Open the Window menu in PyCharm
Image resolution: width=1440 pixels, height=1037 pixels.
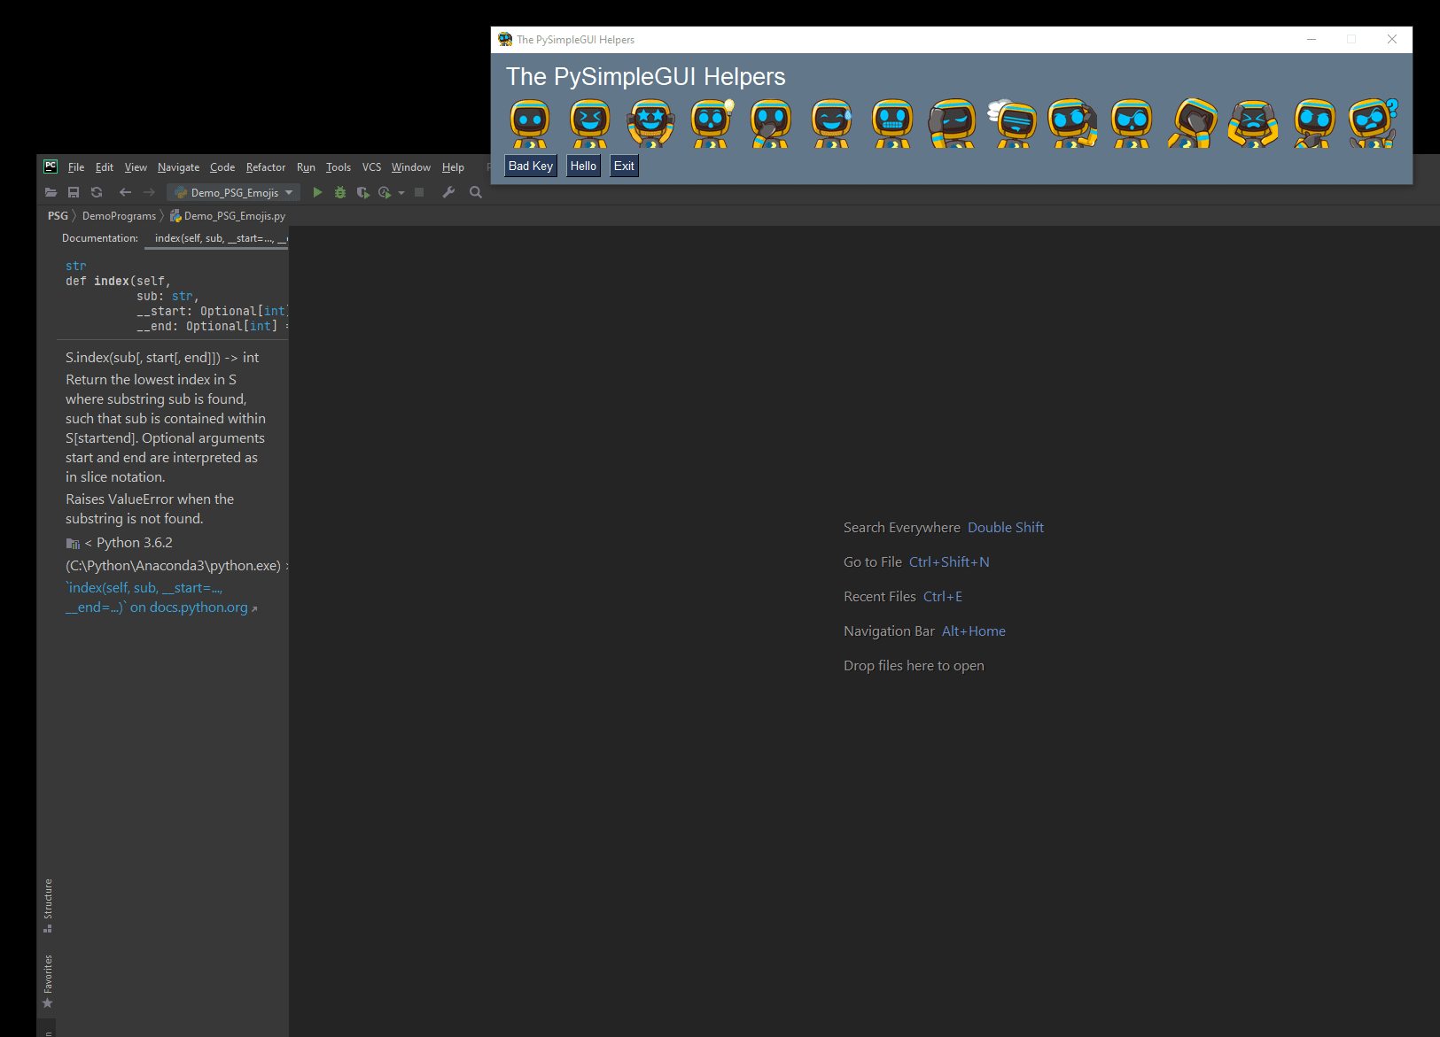[x=411, y=167]
